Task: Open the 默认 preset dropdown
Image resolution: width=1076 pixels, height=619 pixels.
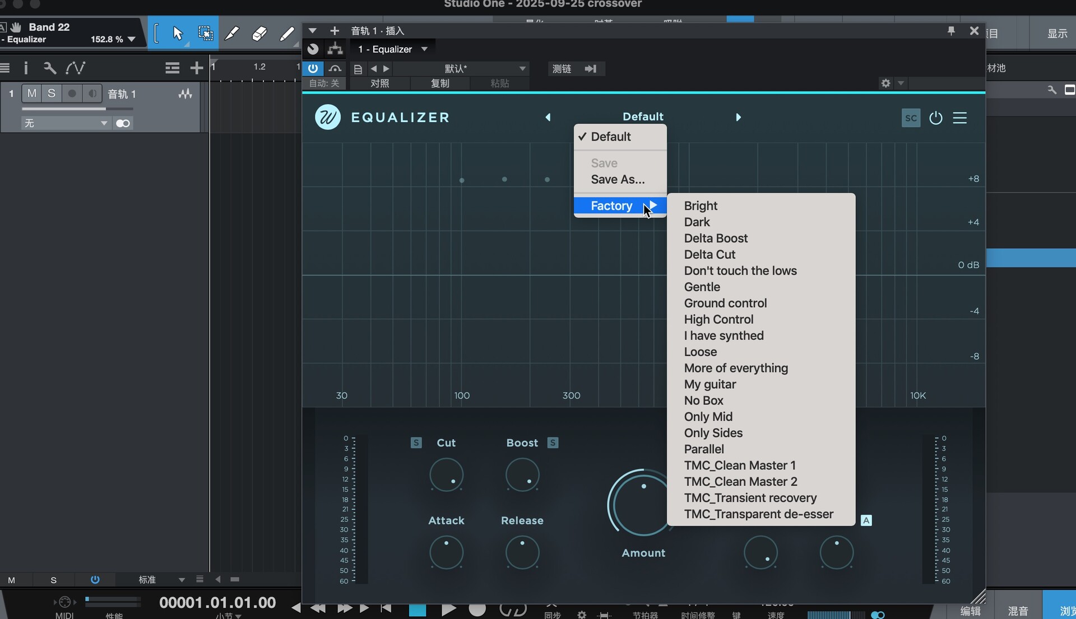Action: coord(522,69)
